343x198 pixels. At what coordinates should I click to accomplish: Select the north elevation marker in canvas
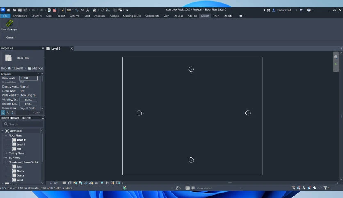(191, 70)
